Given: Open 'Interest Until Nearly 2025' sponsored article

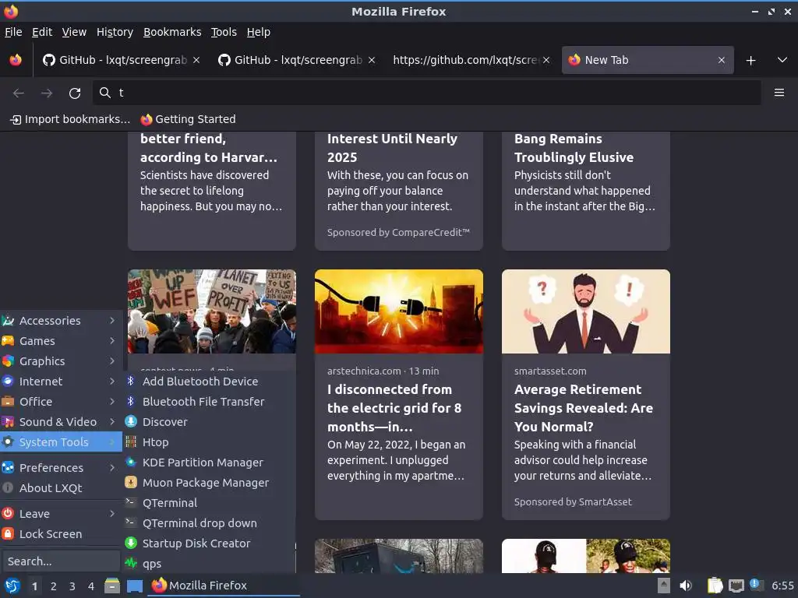Looking at the screenshot, I should click(x=392, y=148).
